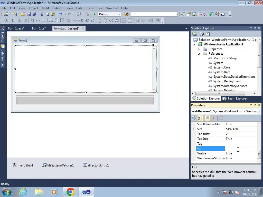Click Refresh in Solution Explorer toolbar
Screen dimensions: 263x197
click(208, 34)
